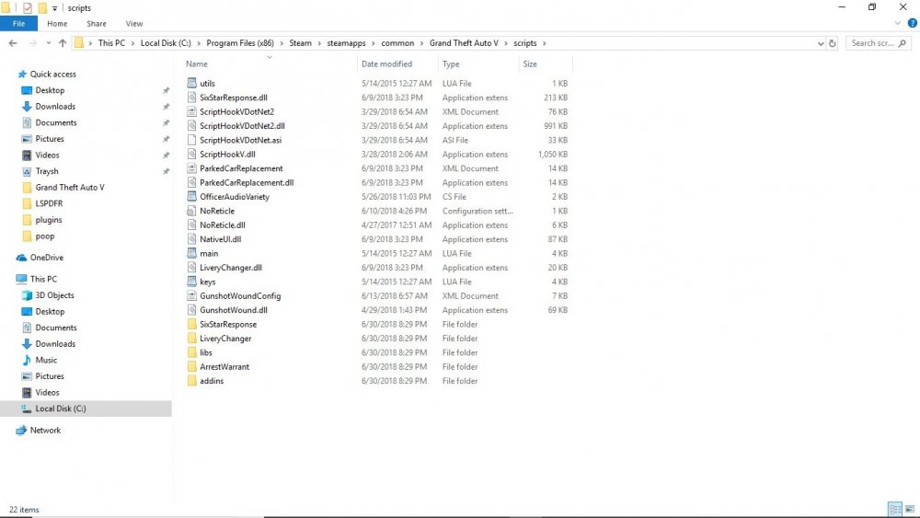Image resolution: width=920 pixels, height=518 pixels.
Task: Open plugins folder in navigation pane
Action: coord(48,220)
